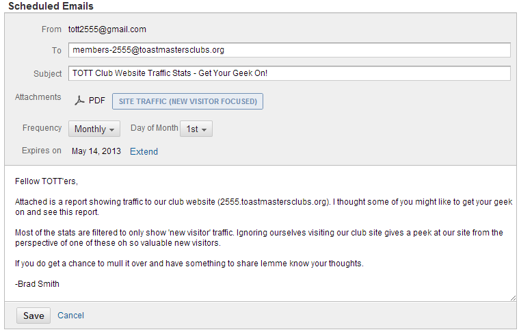Click the Day of Month label
This screenshot has width=519, height=332.
click(x=155, y=128)
